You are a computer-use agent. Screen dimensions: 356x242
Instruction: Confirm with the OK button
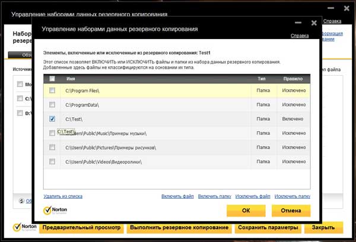click(246, 211)
